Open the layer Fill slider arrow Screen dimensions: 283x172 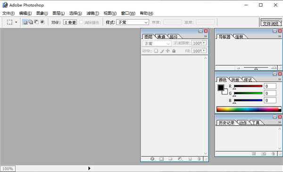204,51
